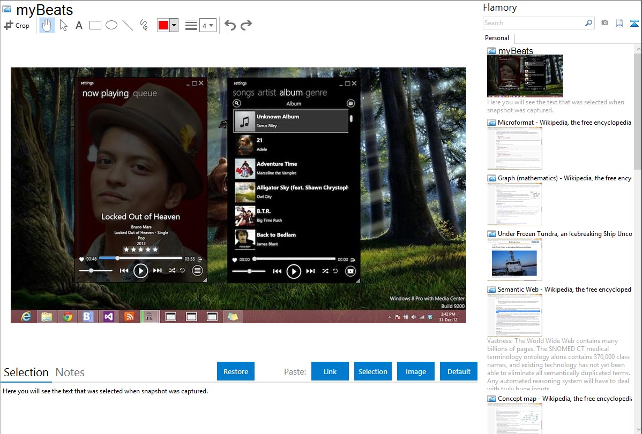Screen dimensions: 642x434
Task: Capture snapshot with camera icon
Action: 604,23
